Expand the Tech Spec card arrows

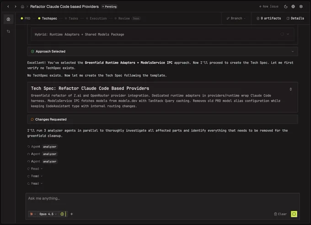290,89
